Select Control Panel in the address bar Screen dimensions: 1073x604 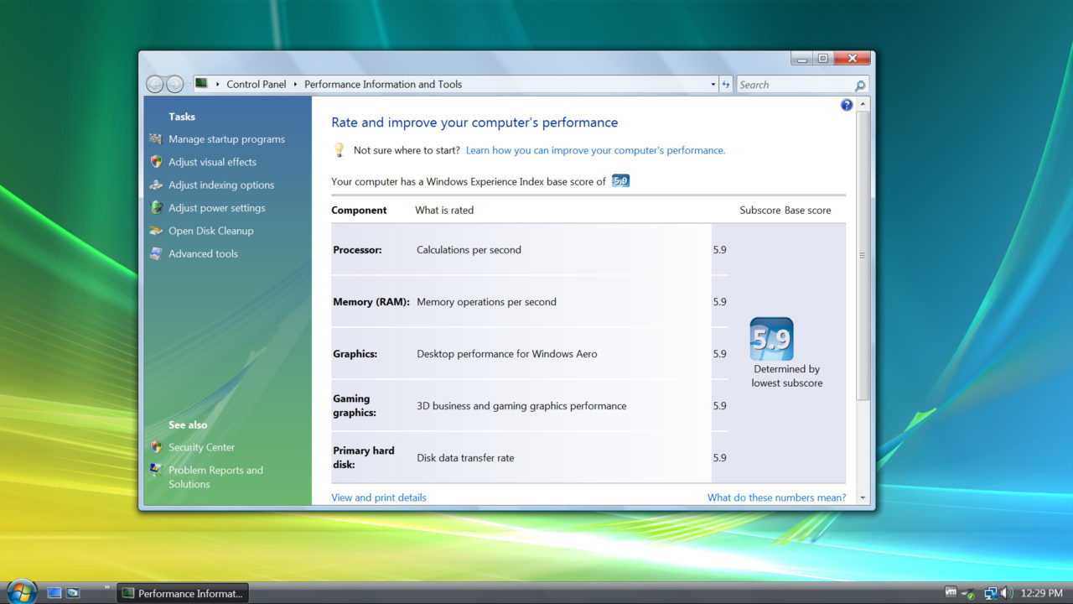click(257, 84)
